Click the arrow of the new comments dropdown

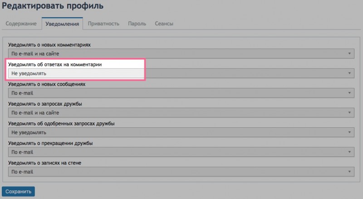pos(349,53)
